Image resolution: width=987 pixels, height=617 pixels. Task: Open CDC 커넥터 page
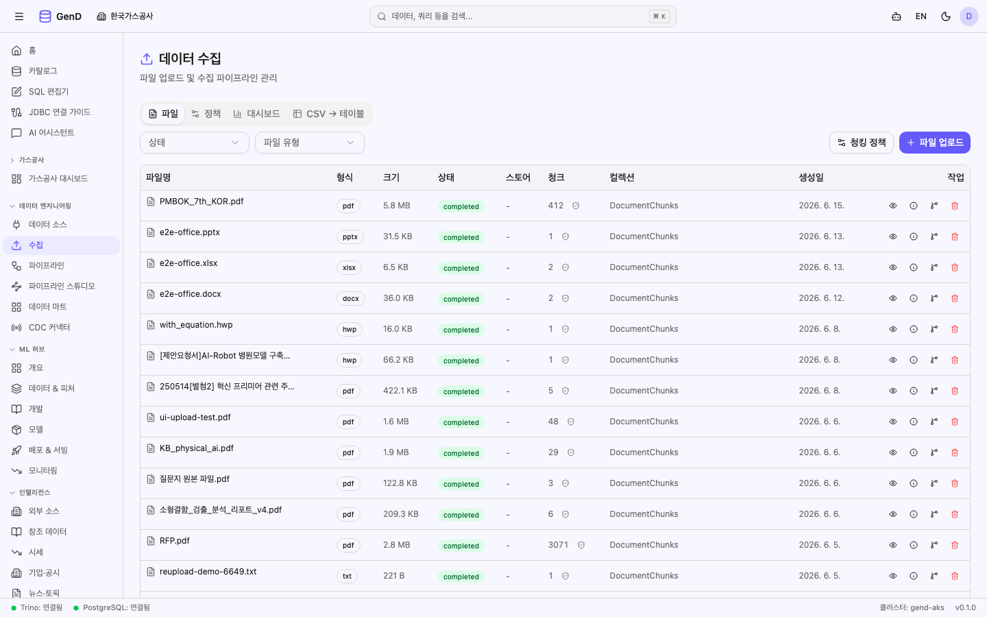click(62, 328)
